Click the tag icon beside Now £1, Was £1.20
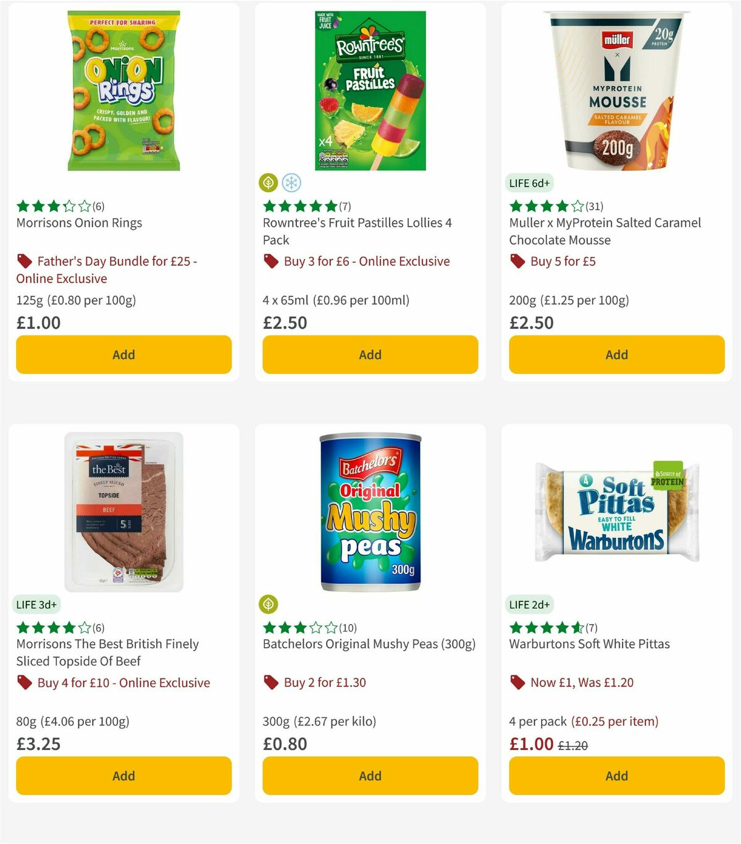This screenshot has height=844, width=741. (x=516, y=683)
